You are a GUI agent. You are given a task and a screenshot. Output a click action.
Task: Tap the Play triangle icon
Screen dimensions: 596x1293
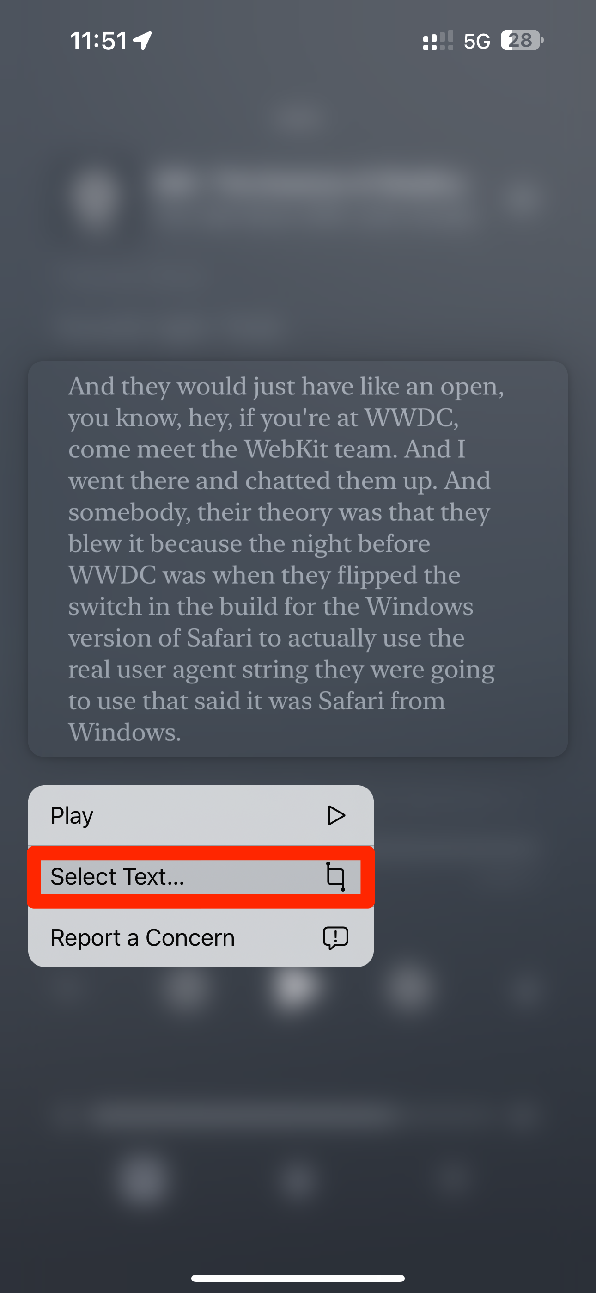tap(335, 816)
